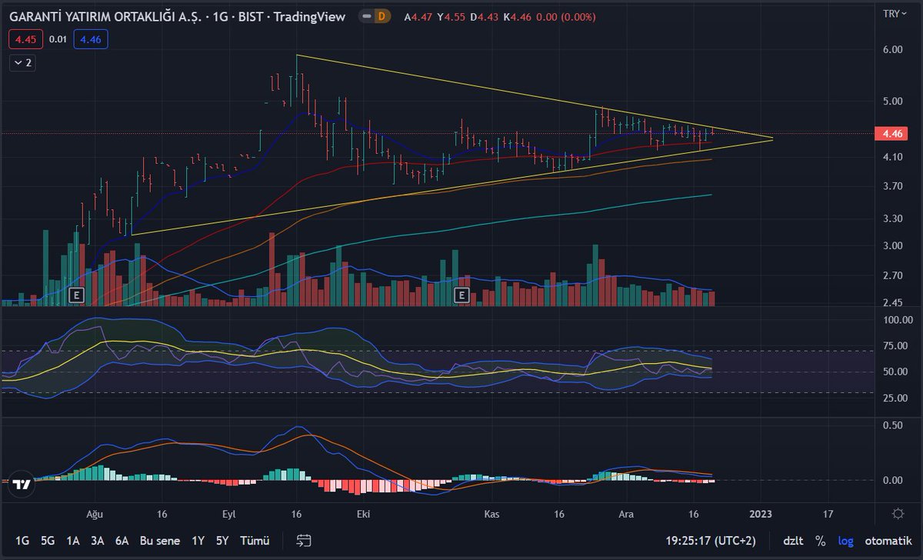
Task: Open chart settings gear icon
Action: pyautogui.click(x=898, y=513)
